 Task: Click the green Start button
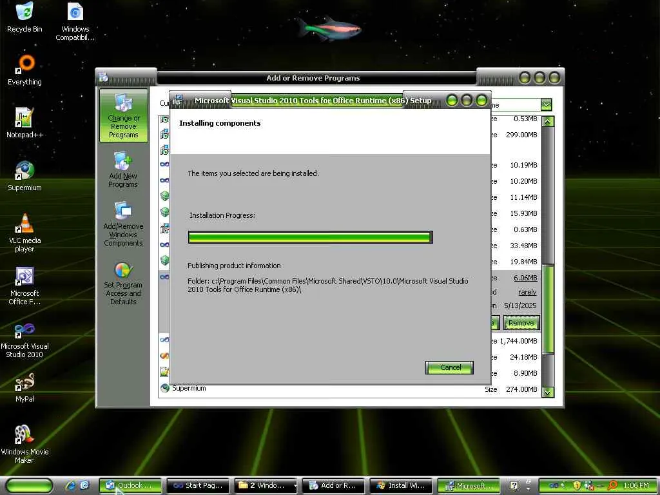click(29, 485)
